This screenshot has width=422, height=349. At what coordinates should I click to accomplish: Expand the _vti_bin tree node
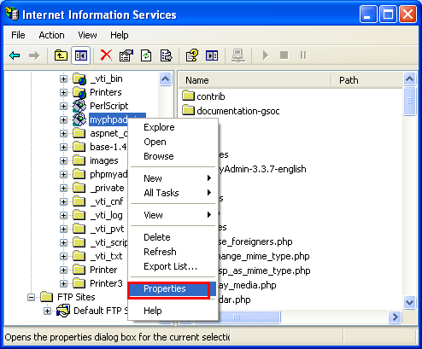click(x=63, y=79)
